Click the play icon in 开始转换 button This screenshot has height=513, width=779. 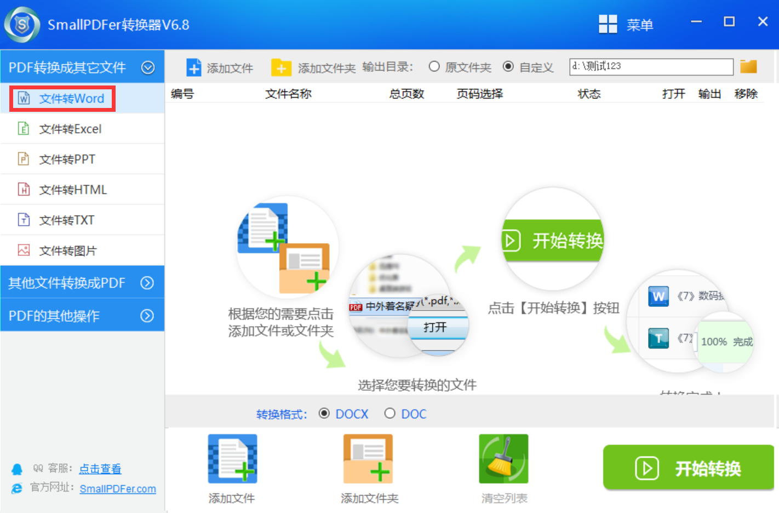tap(647, 469)
